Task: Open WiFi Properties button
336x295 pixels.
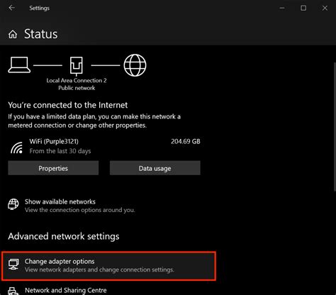Action: (x=53, y=168)
